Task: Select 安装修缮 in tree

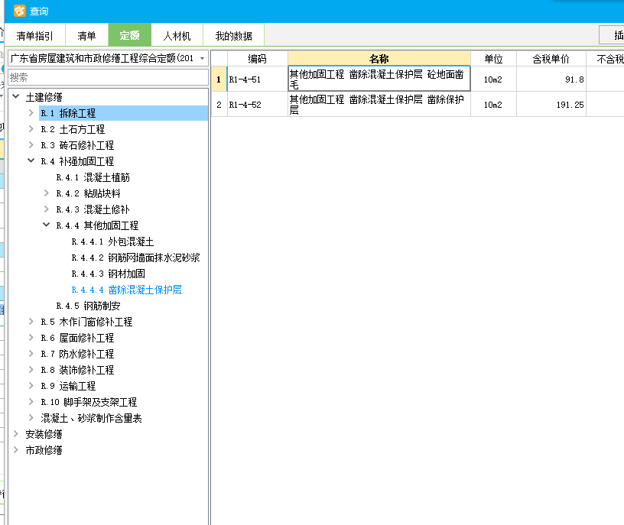Action: coord(44,434)
